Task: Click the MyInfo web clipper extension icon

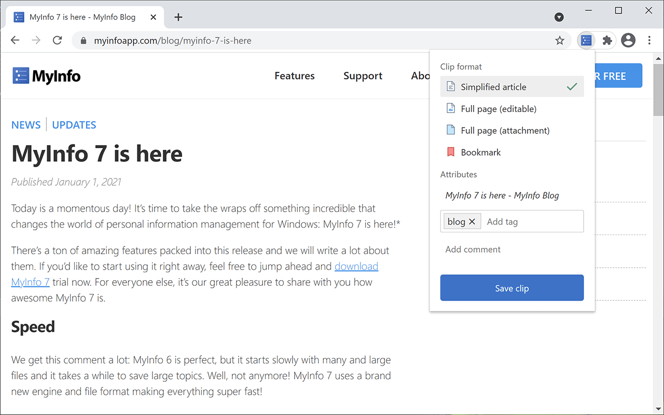Action: pos(586,40)
